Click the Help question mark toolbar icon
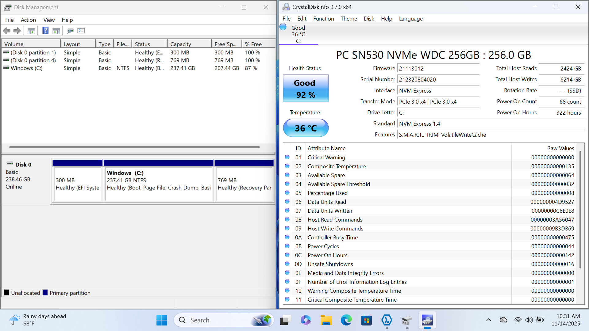This screenshot has height=331, width=589. [x=45, y=31]
